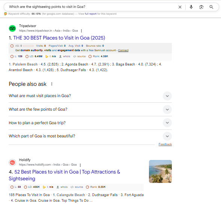Screen dimensions: 221x204
Task: Open the full report keyword link
Action: (91, 14)
